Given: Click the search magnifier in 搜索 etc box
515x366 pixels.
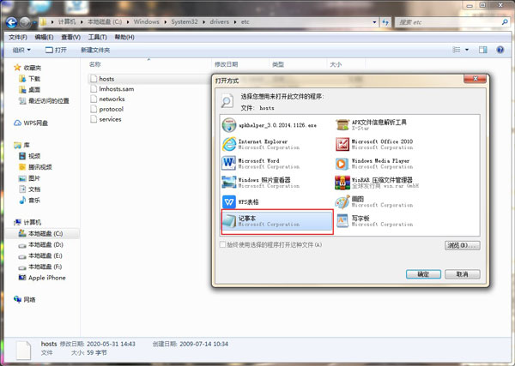Looking at the screenshot, I should coord(505,22).
